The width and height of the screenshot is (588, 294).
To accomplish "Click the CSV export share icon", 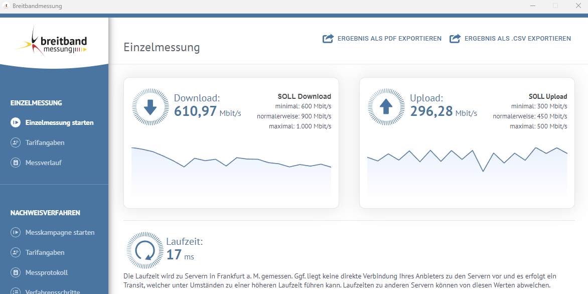I will 455,38.
